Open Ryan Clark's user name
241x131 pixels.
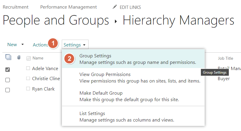click(x=43, y=89)
